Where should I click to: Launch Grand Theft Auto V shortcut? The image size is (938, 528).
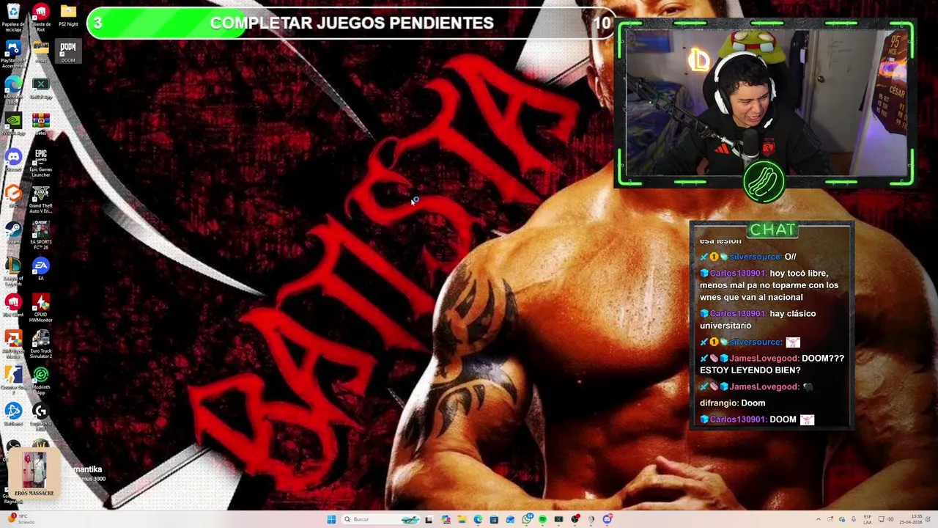[40, 199]
